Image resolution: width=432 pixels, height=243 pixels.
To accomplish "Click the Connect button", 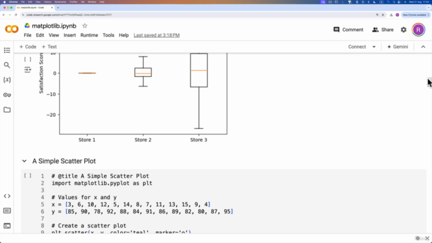I will [357, 47].
